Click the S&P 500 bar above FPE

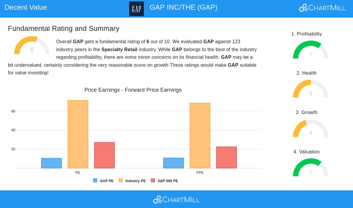tap(227, 157)
